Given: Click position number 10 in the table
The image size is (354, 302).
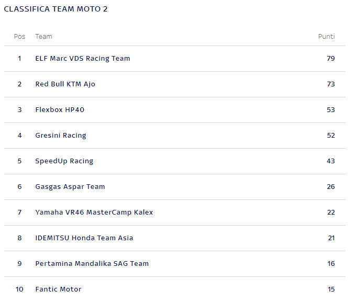Looking at the screenshot, I should (x=19, y=289).
